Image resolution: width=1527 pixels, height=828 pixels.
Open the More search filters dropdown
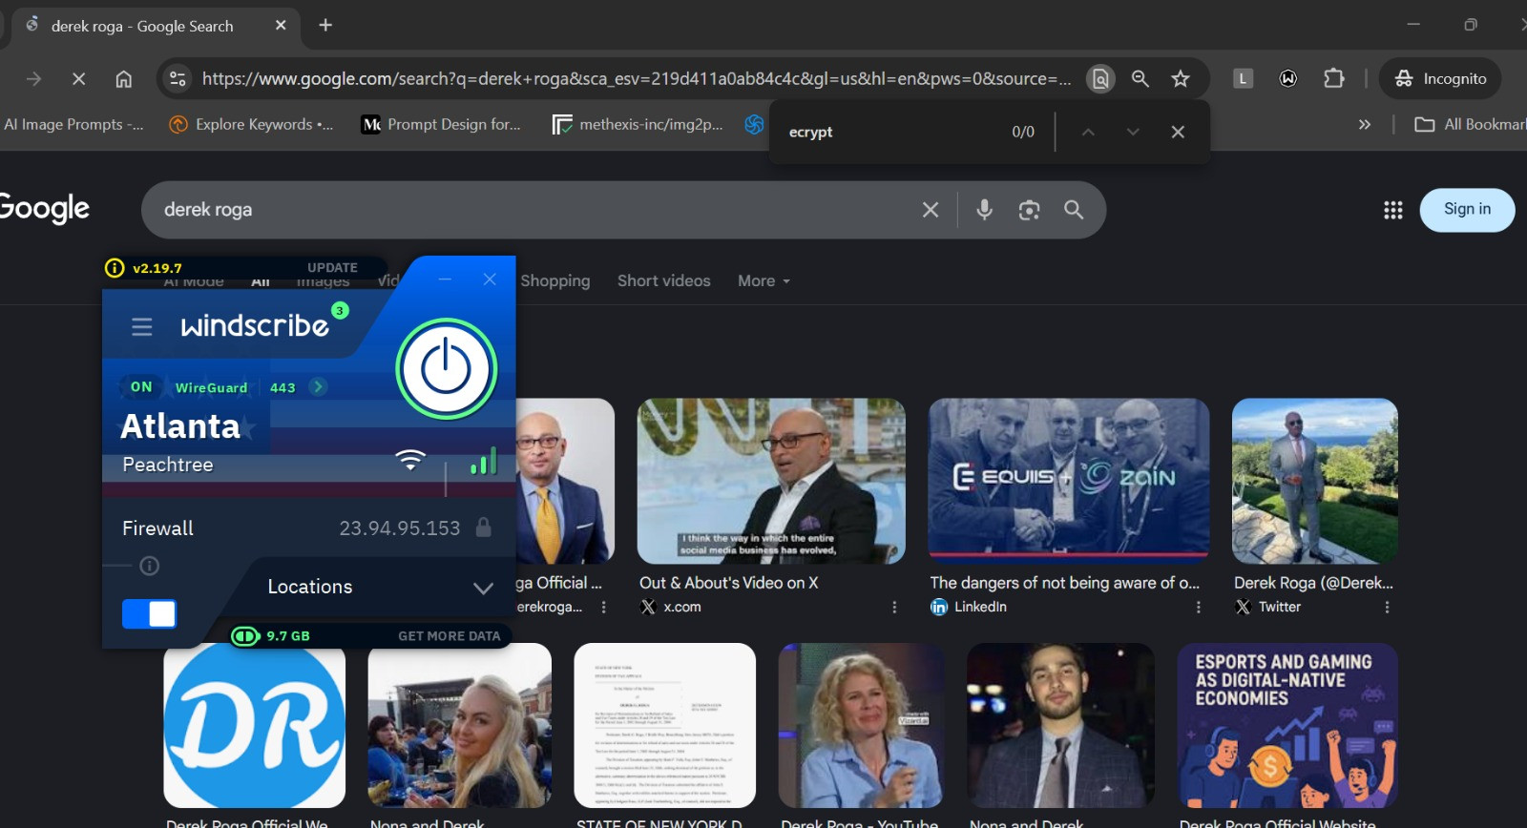click(x=763, y=280)
